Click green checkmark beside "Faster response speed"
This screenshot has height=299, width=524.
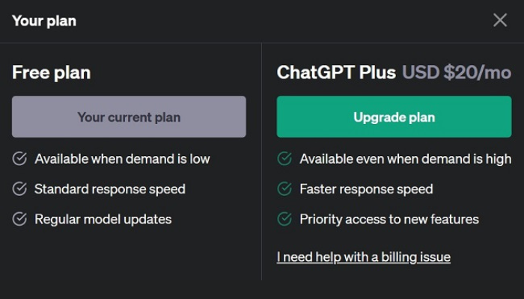tap(284, 189)
